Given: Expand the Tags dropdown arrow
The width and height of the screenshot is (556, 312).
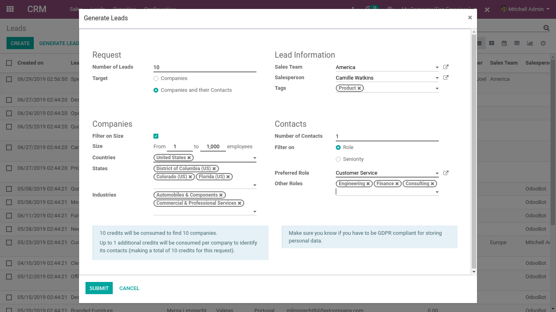Looking at the screenshot, I should pyautogui.click(x=437, y=89).
